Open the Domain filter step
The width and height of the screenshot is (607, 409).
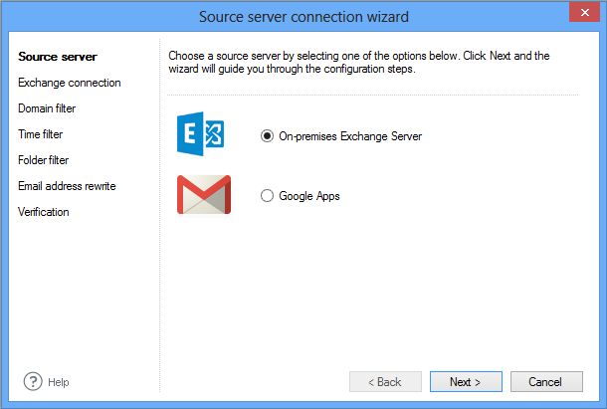tap(47, 108)
